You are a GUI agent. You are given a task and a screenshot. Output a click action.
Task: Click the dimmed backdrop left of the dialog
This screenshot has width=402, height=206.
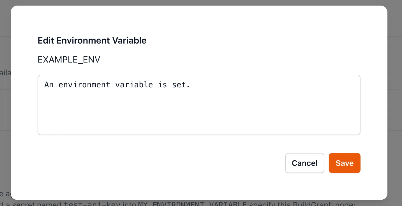[x=5, y=112]
